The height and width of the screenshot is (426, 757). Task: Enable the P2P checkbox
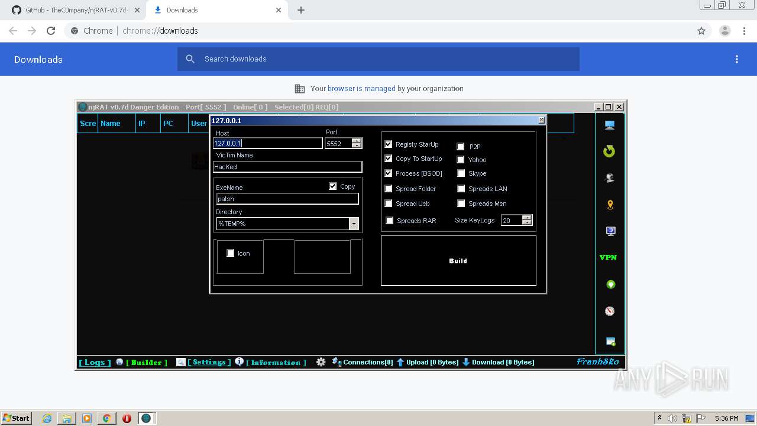461,147
